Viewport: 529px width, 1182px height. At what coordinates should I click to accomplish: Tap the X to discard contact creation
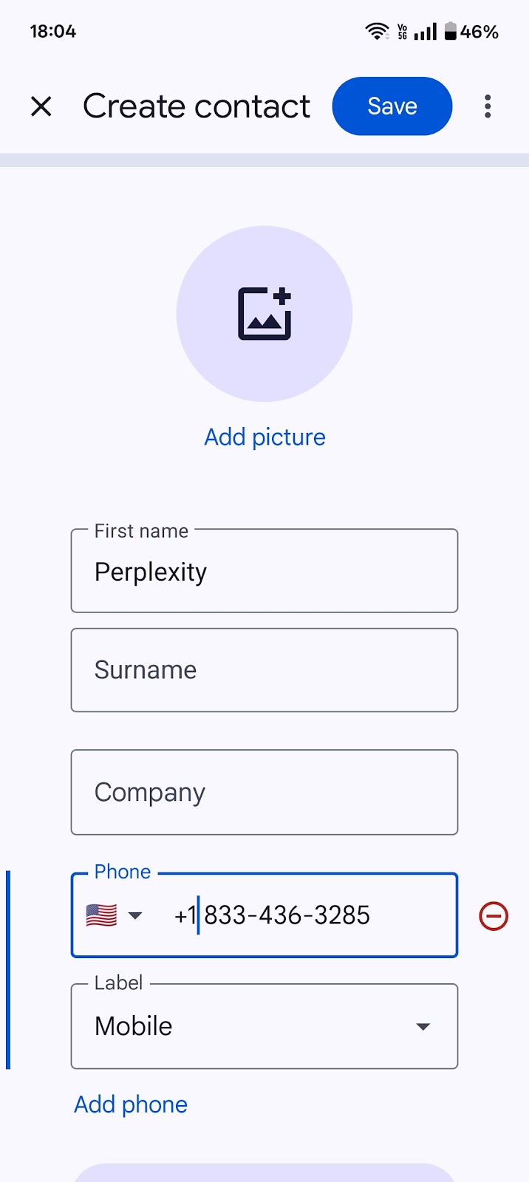point(41,106)
